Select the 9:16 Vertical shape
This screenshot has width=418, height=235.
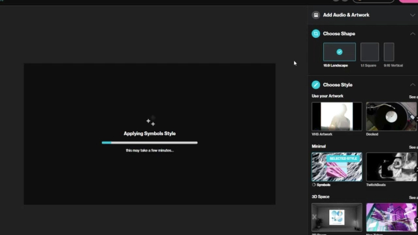389,52
